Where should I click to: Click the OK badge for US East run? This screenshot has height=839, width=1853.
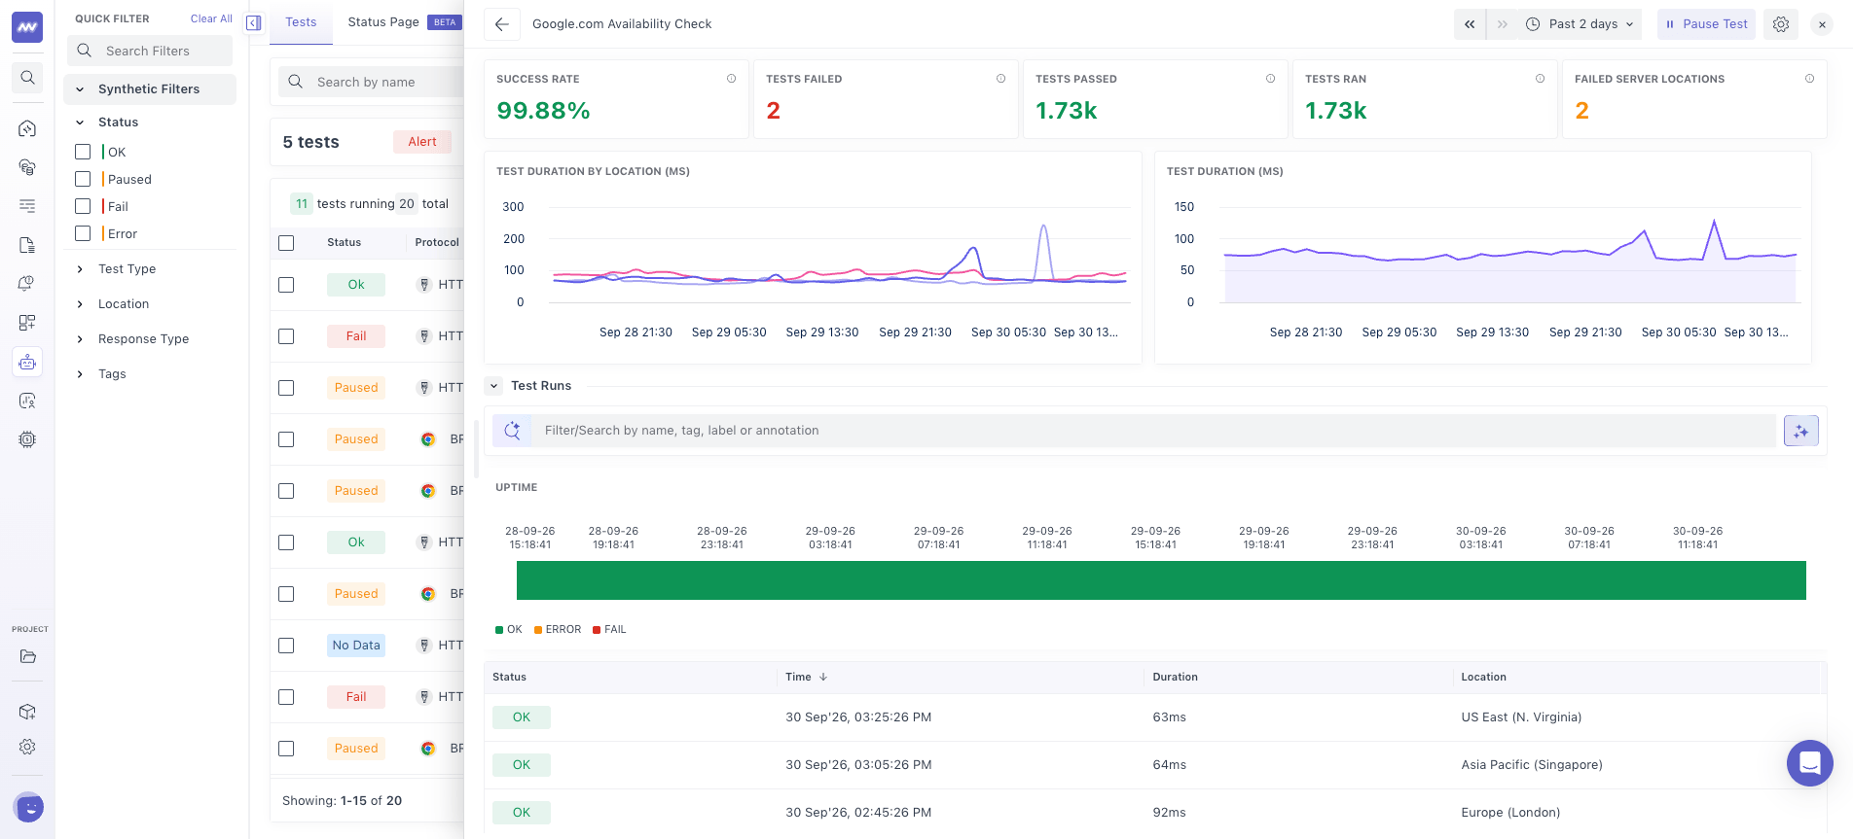tap(522, 717)
